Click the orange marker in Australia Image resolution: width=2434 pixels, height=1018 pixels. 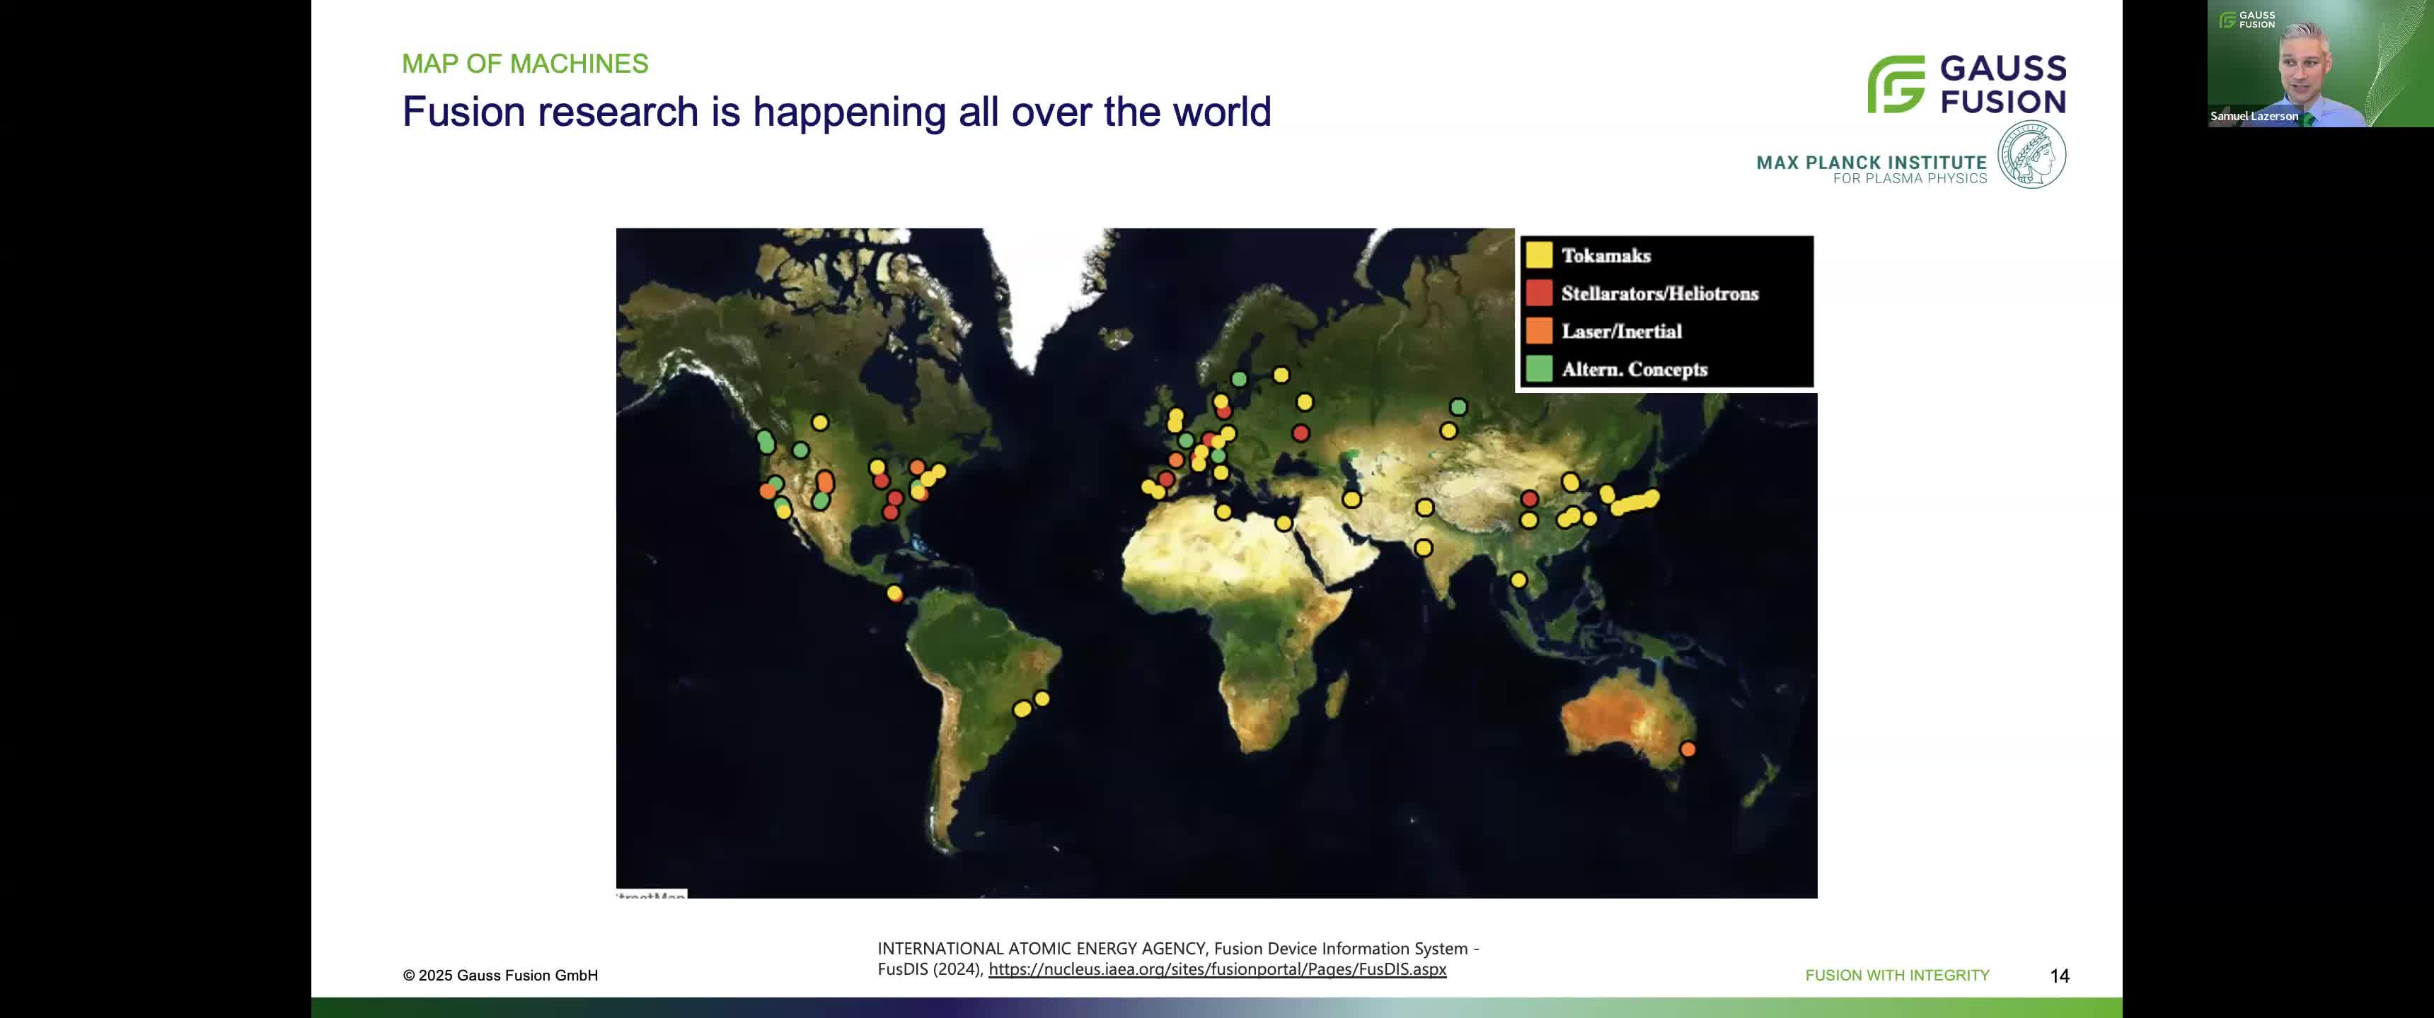1688,749
